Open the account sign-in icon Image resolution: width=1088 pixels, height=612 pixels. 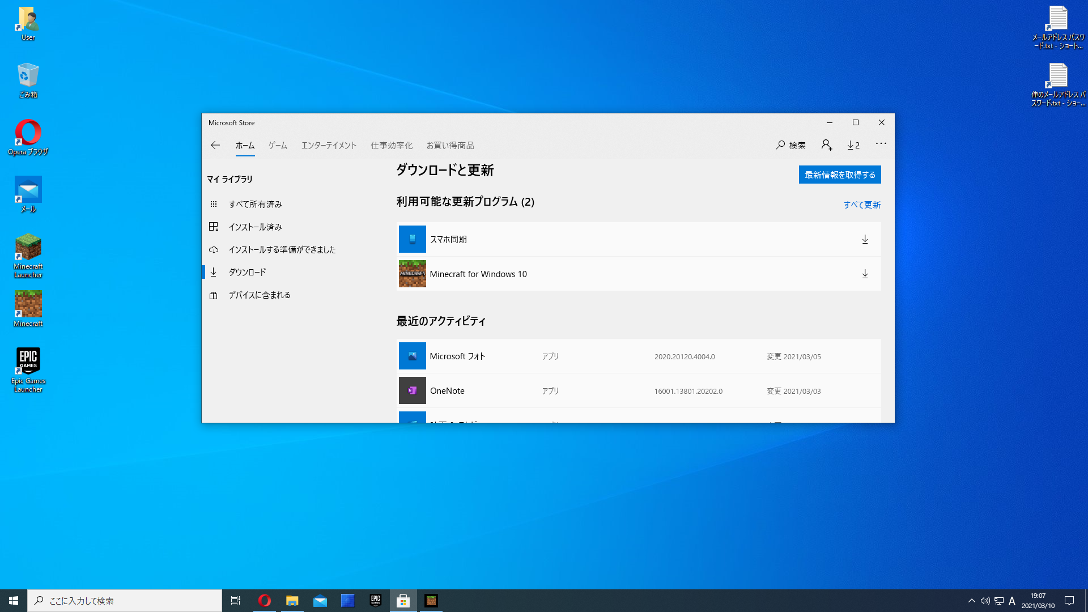pyautogui.click(x=827, y=145)
